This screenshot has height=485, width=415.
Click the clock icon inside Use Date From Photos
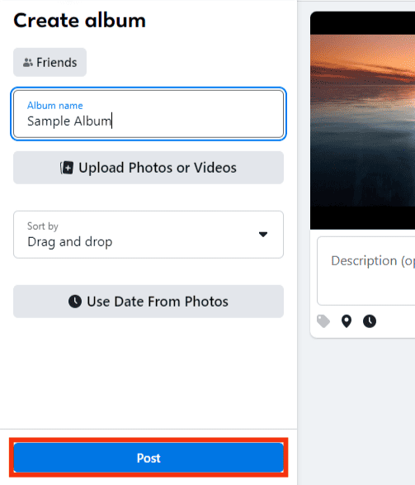(x=75, y=302)
